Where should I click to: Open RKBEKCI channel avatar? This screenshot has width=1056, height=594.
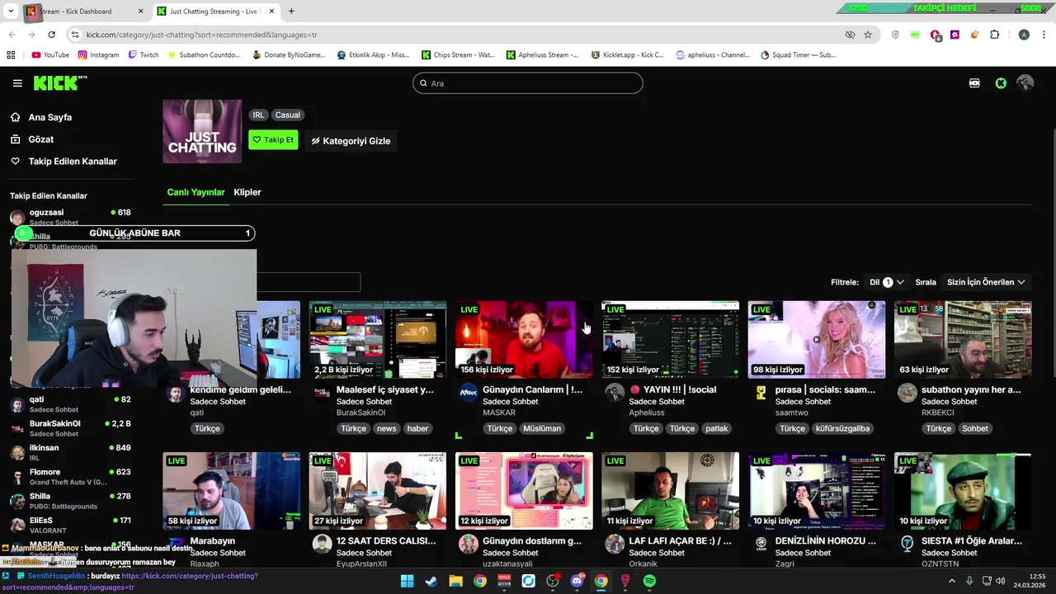907,393
